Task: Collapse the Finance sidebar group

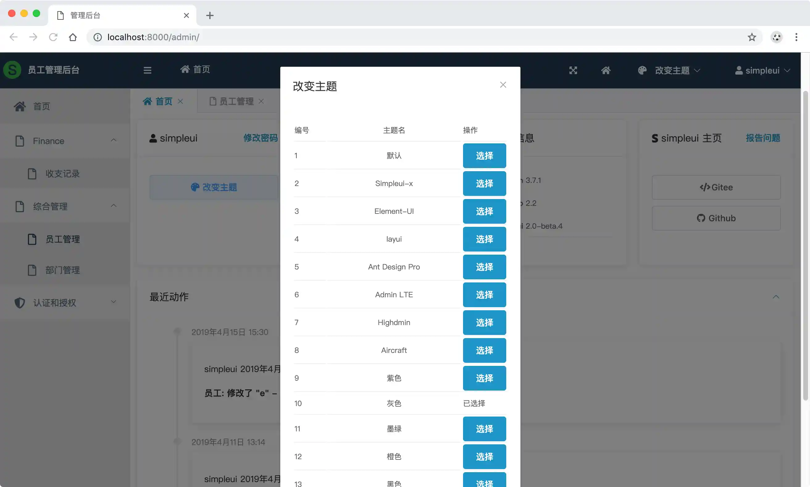Action: coord(113,141)
